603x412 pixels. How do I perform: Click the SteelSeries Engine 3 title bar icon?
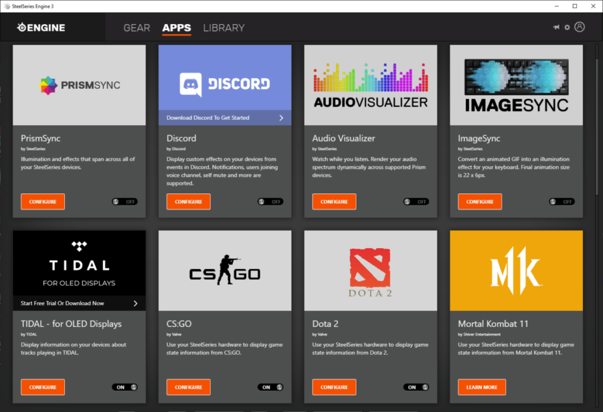6,6
